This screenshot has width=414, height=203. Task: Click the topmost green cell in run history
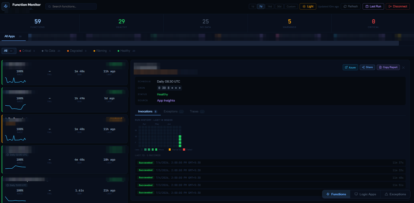coord(180,137)
